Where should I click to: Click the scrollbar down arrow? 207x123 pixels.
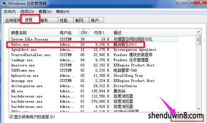click(x=199, y=109)
